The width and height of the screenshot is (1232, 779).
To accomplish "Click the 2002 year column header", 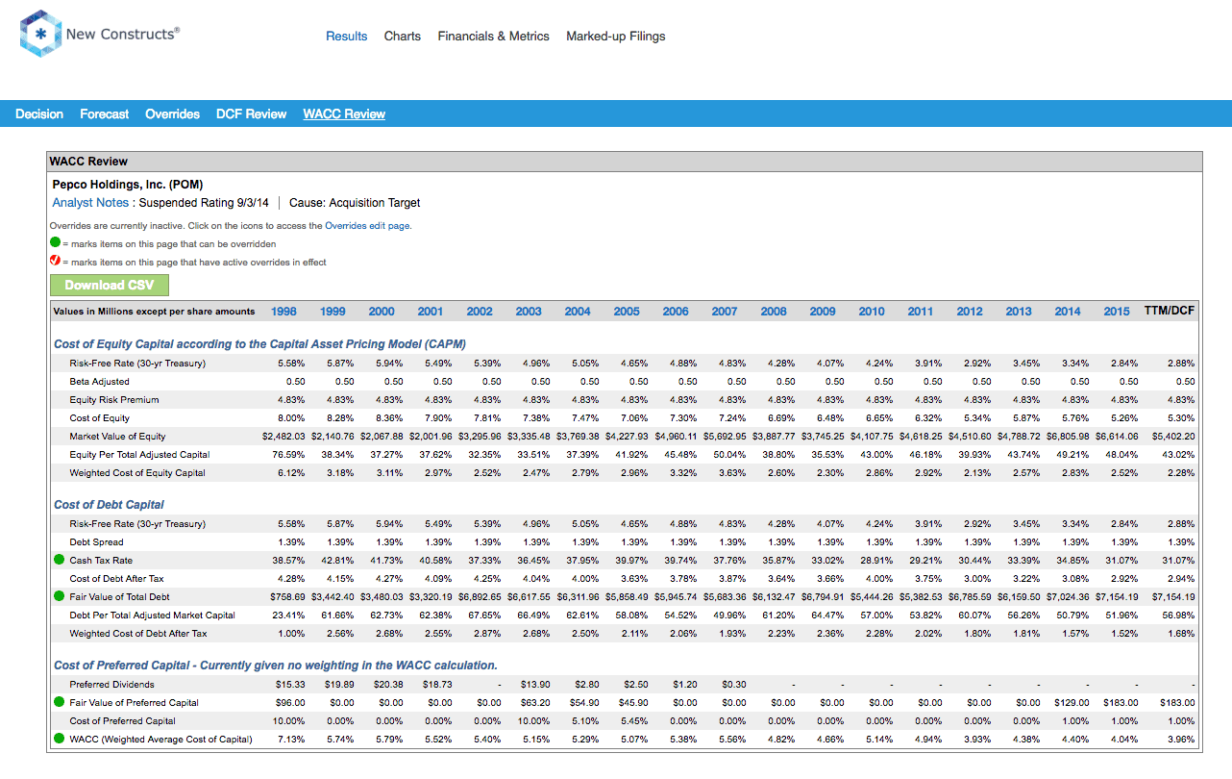I will 480,312.
